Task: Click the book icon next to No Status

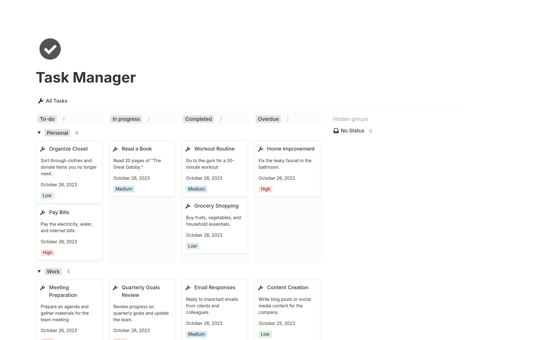Action: [336, 131]
